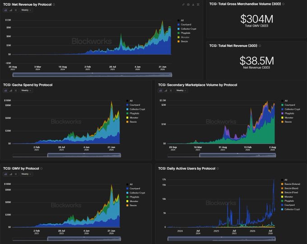Copy link icon in Net Revenue panel

coord(183,5)
